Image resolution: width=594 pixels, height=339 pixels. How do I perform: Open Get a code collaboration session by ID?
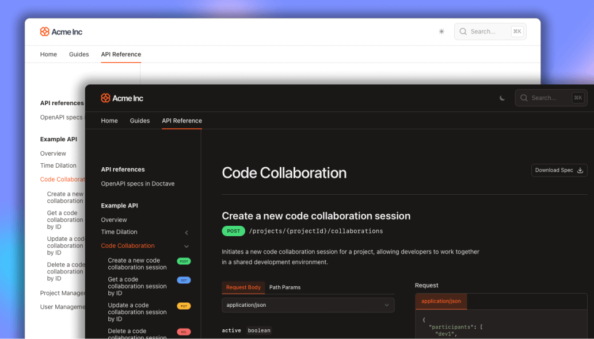pos(137,286)
